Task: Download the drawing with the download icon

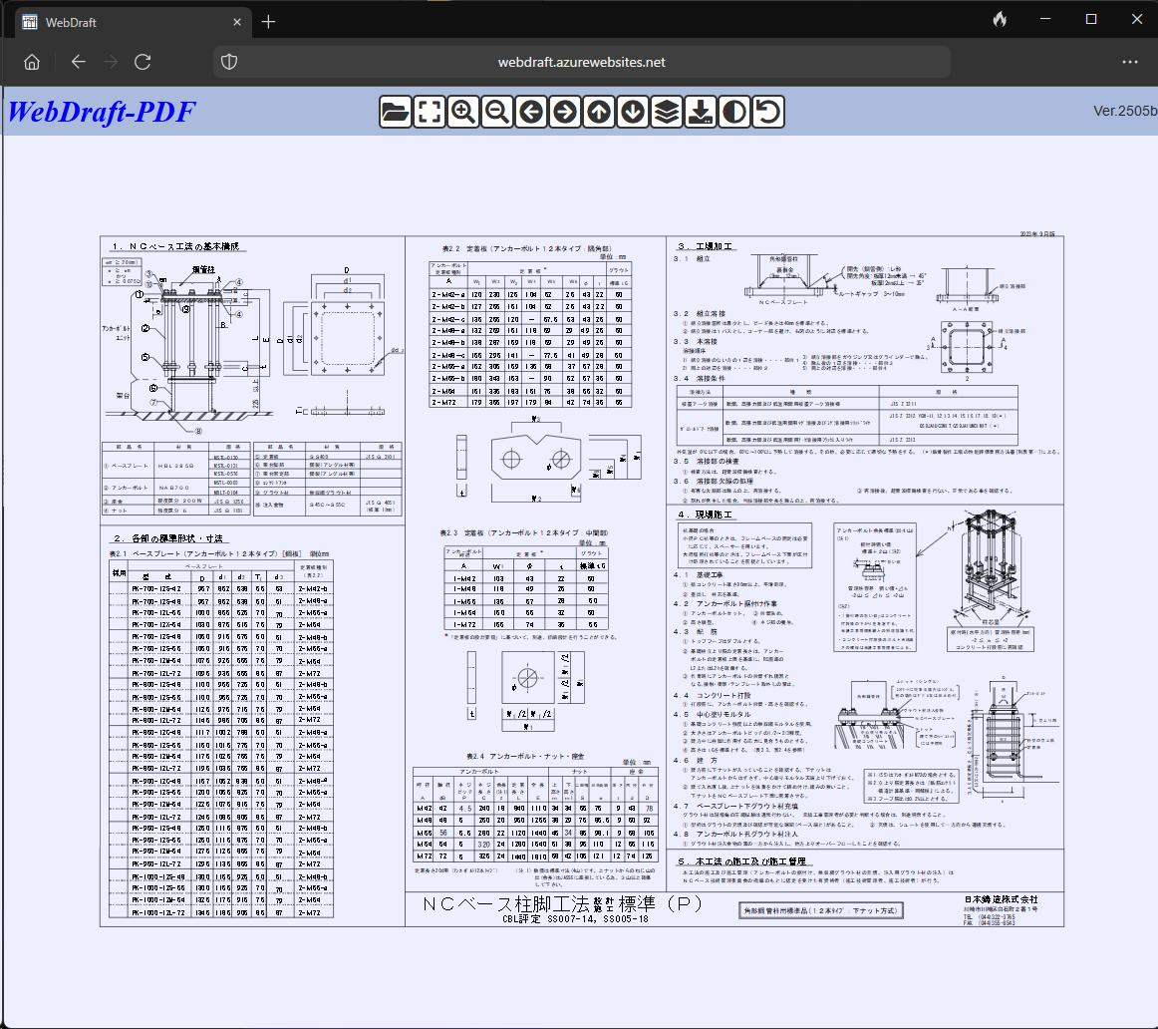Action: pyautogui.click(x=701, y=113)
